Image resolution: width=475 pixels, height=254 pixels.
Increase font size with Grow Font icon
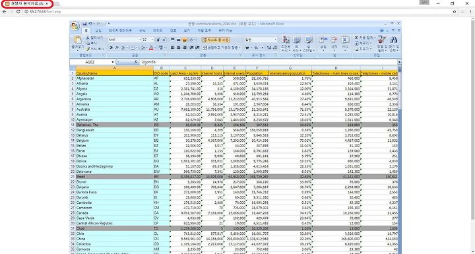[x=158, y=40]
